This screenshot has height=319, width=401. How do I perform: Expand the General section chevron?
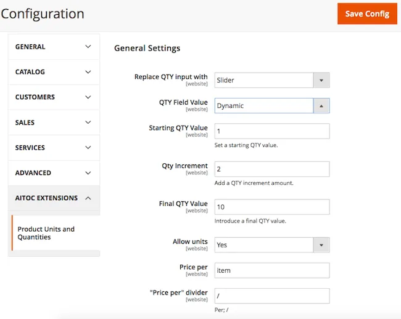coord(88,47)
